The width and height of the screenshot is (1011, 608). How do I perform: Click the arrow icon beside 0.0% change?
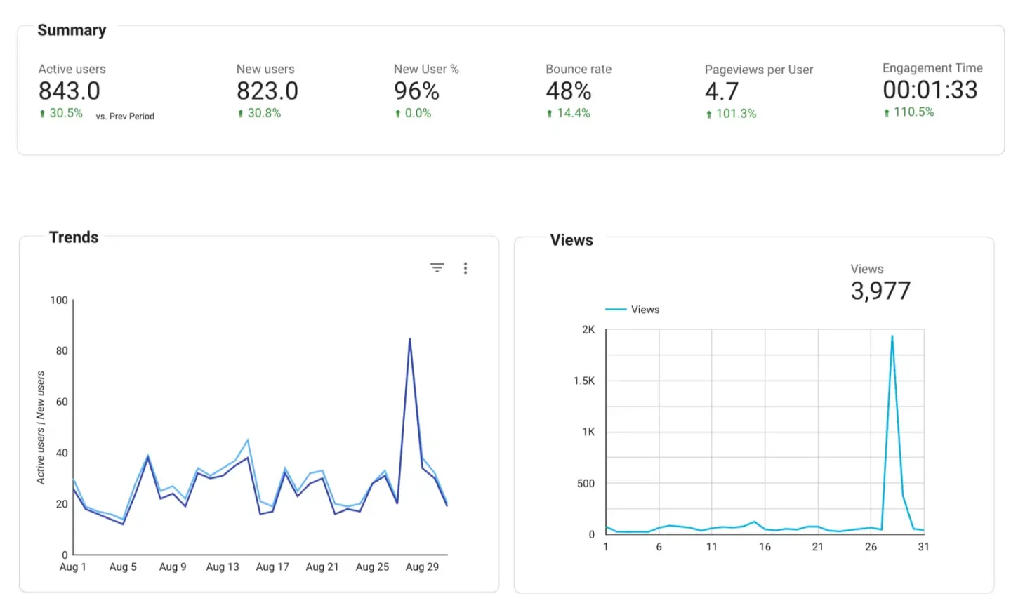click(398, 114)
